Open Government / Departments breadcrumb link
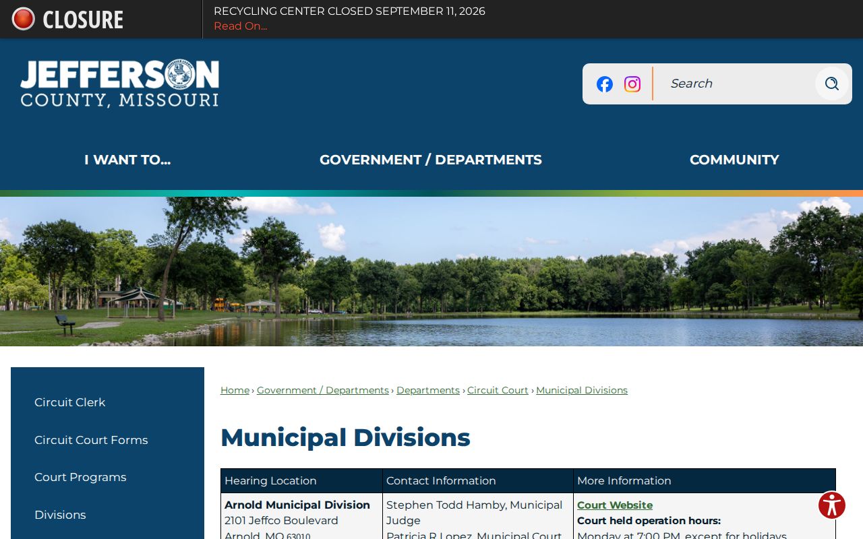Screen dimensions: 863x539 [323, 390]
